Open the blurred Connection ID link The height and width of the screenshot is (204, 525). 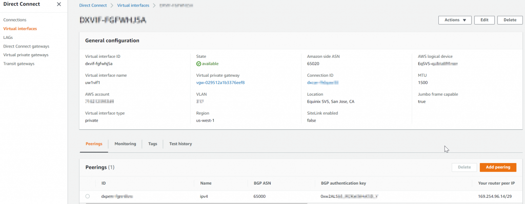tap(323, 82)
